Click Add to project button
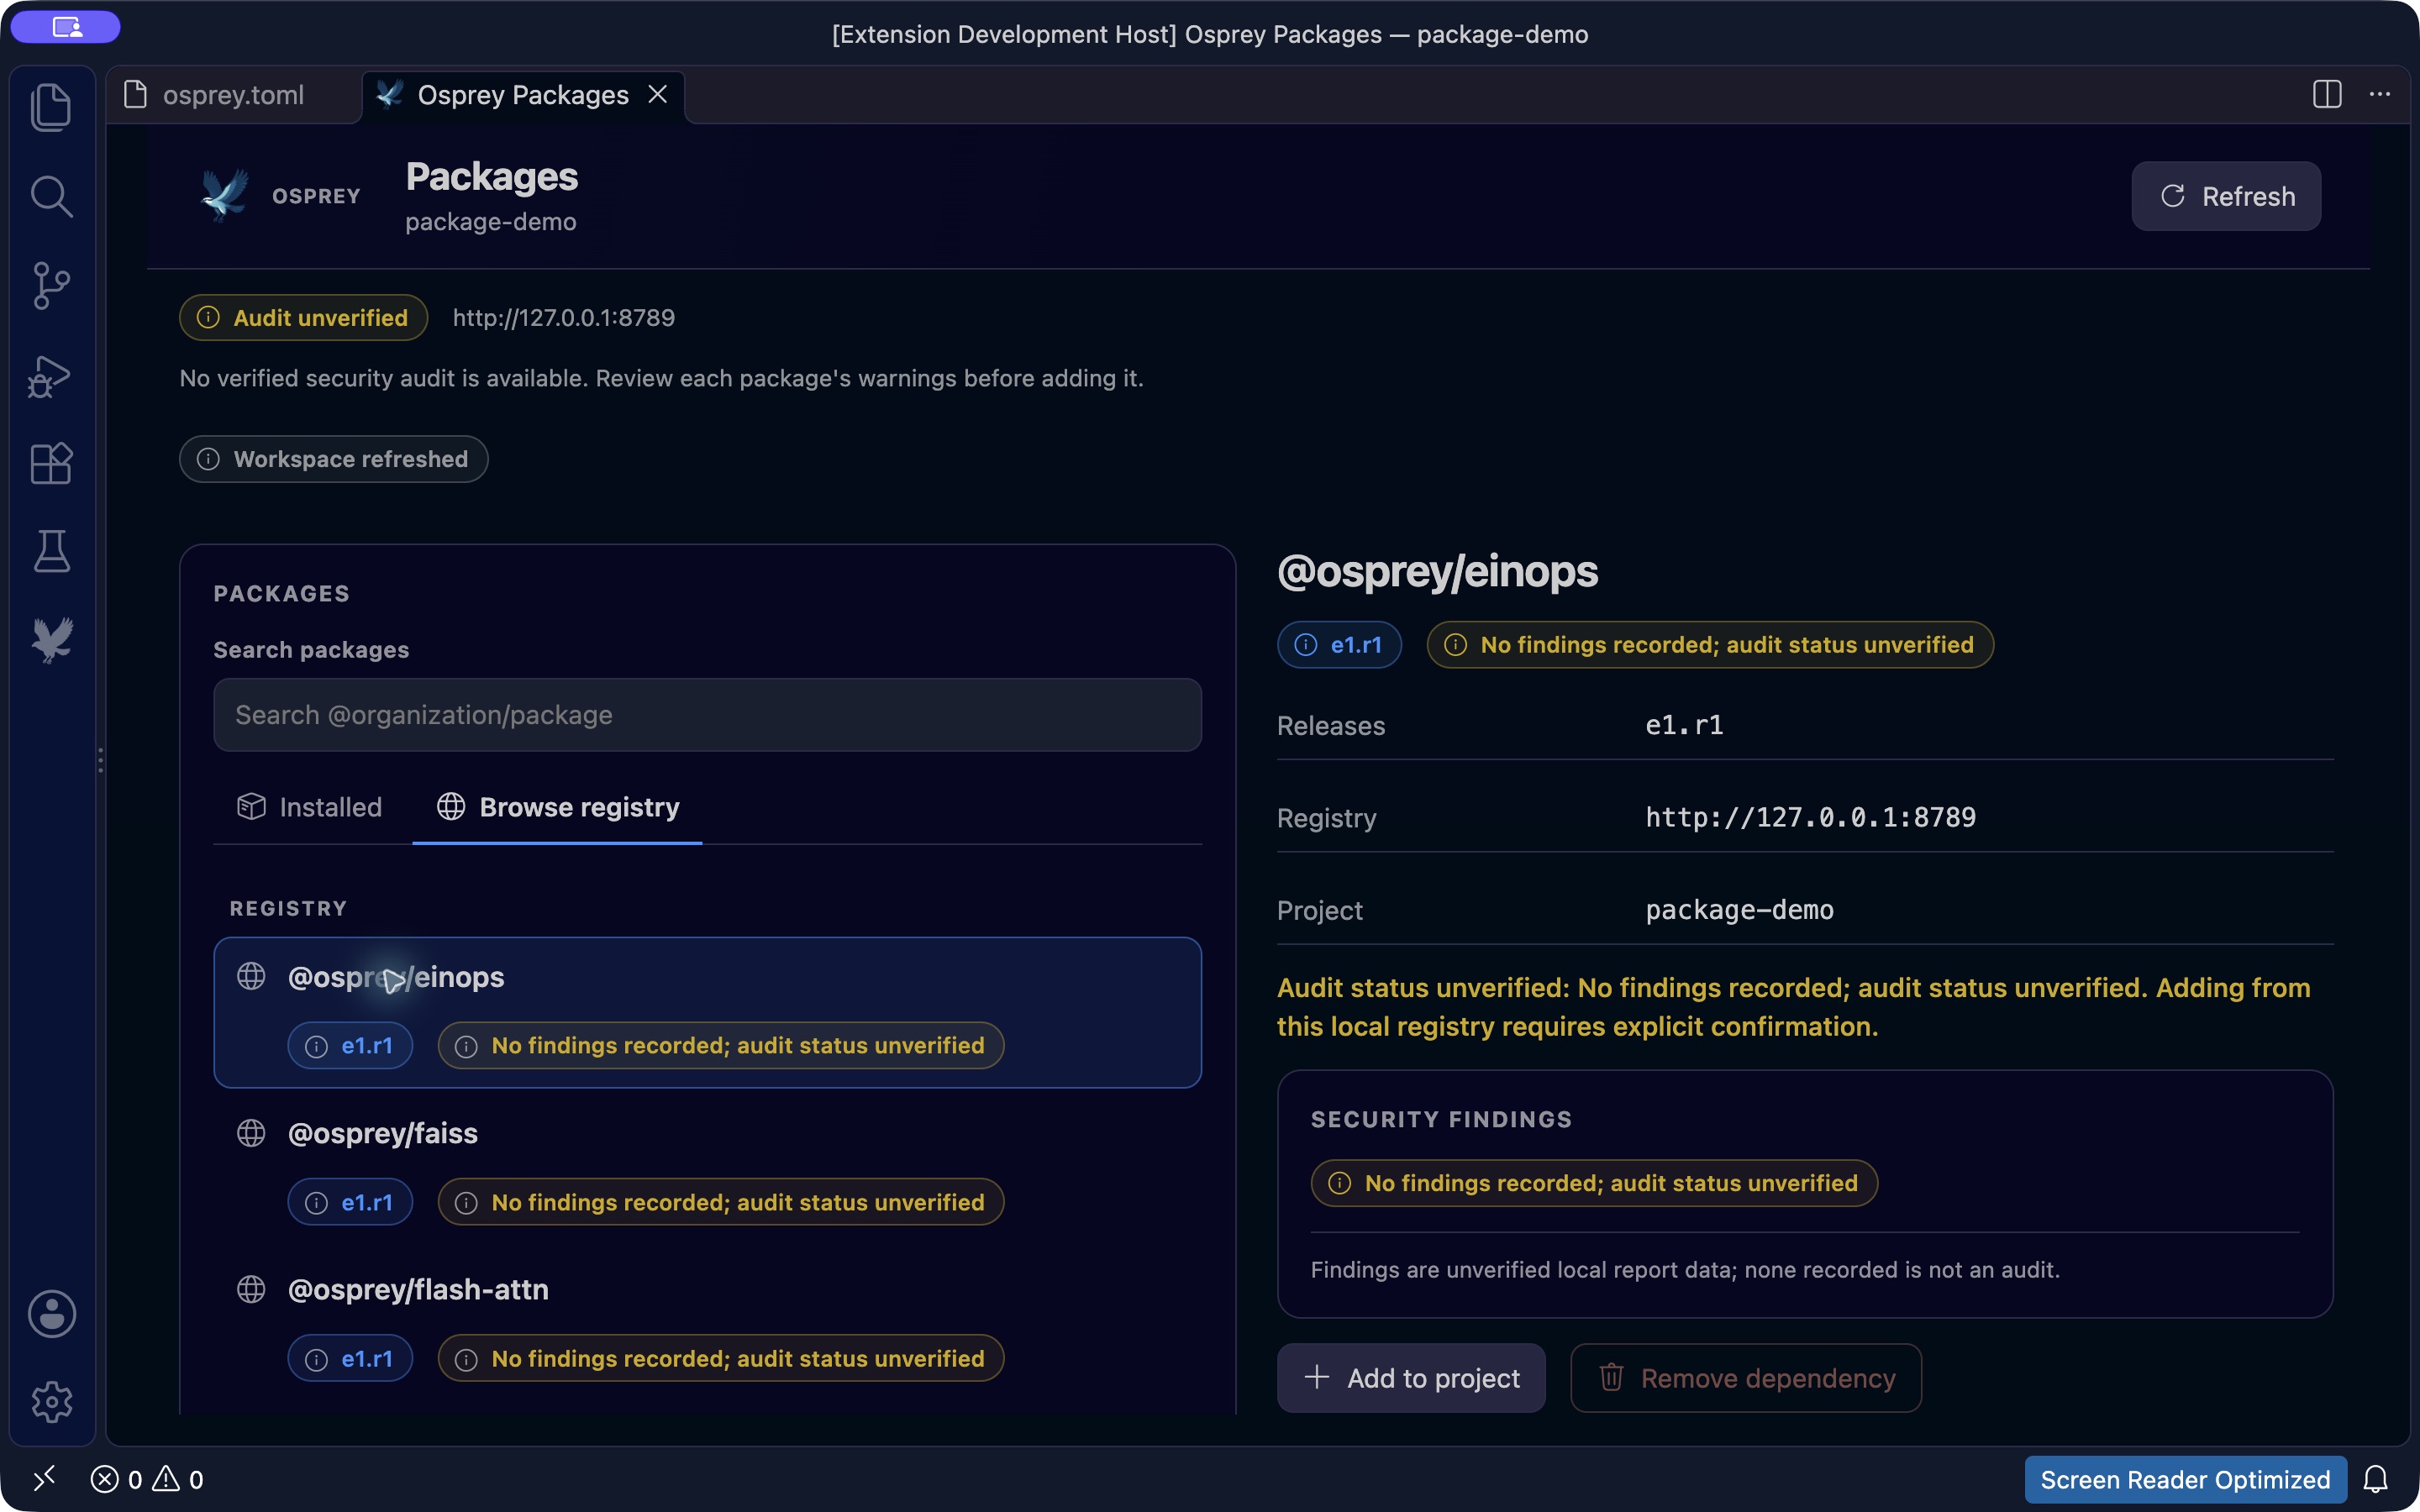This screenshot has height=1512, width=2420. 1411,1378
